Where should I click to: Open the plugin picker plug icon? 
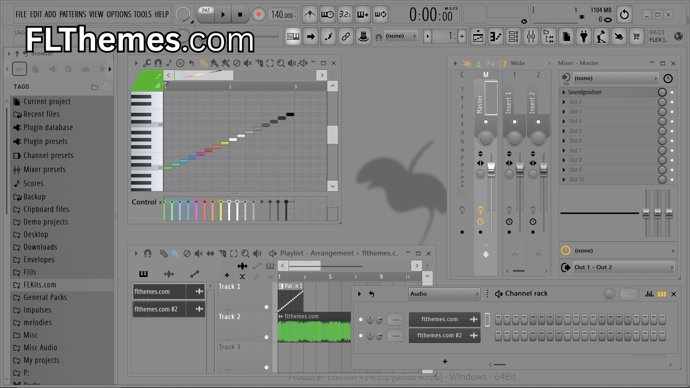click(584, 36)
